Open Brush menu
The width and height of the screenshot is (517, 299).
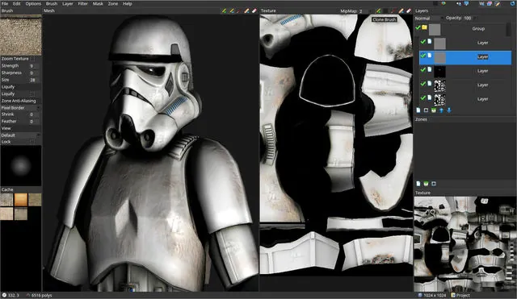[x=52, y=3]
